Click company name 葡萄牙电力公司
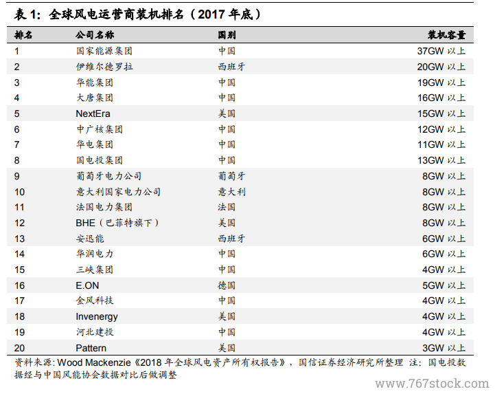 pos(109,176)
